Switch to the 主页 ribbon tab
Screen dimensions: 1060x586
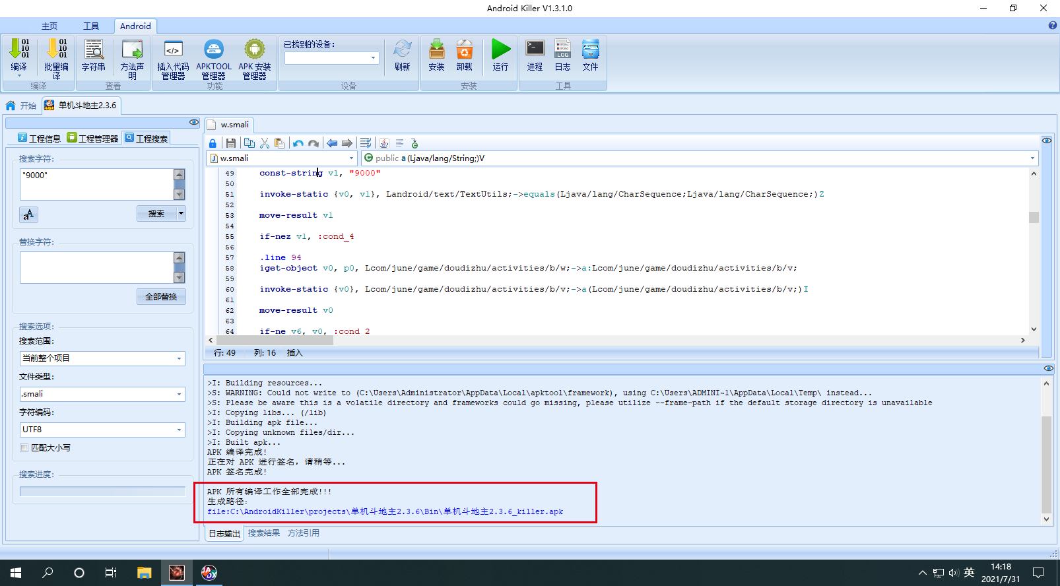pyautogui.click(x=50, y=26)
